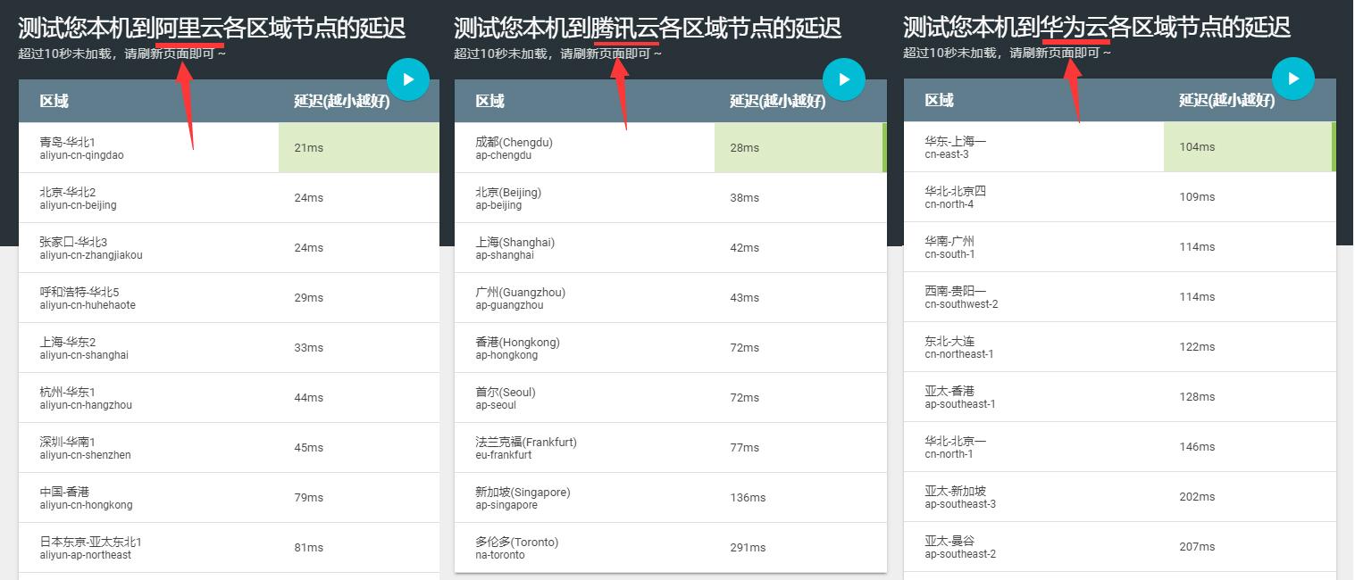Select the 杭州-华东1 row
The width and height of the screenshot is (1355, 580).
click(229, 398)
